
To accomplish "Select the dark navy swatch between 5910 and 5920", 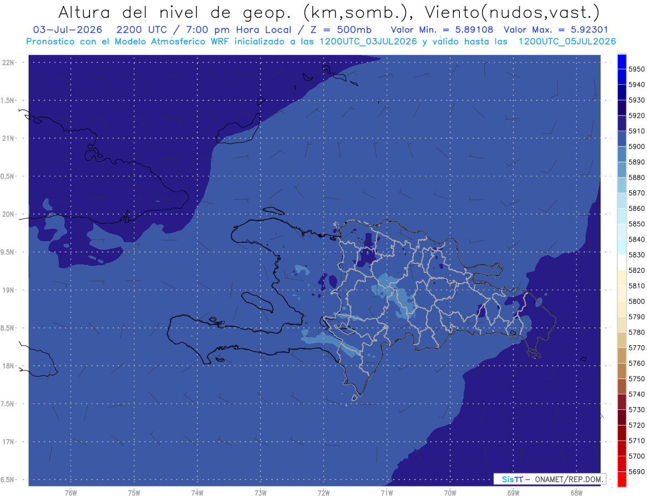I will point(622,123).
